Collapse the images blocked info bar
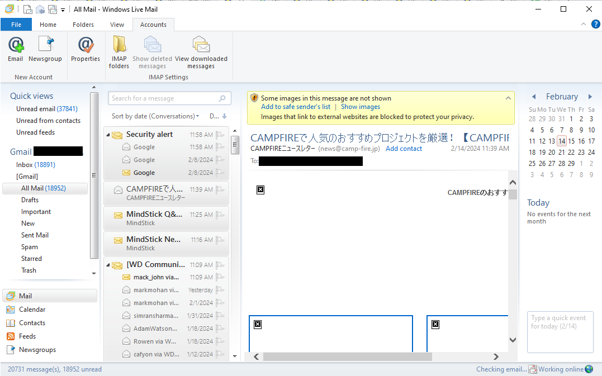Image resolution: width=602 pixels, height=376 pixels. (508, 98)
